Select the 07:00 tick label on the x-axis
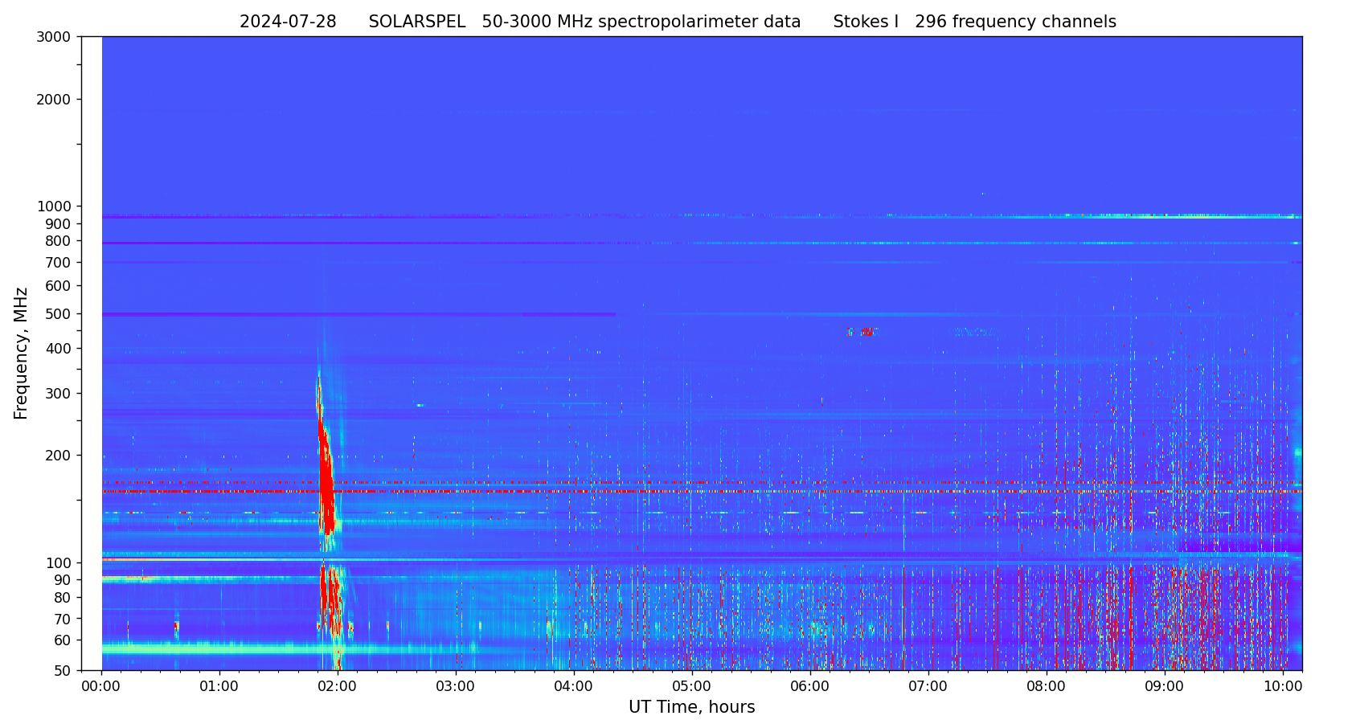The image size is (1356, 728). click(x=928, y=687)
